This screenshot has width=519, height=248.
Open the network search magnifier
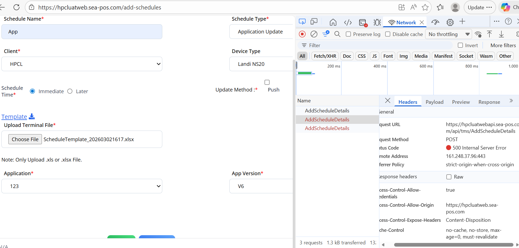pyautogui.click(x=337, y=34)
